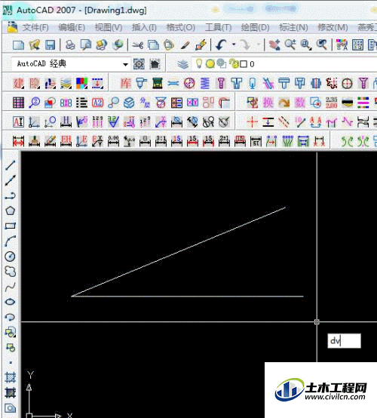Click the A2 sheet icon
The image size is (377, 418).
click(97, 103)
